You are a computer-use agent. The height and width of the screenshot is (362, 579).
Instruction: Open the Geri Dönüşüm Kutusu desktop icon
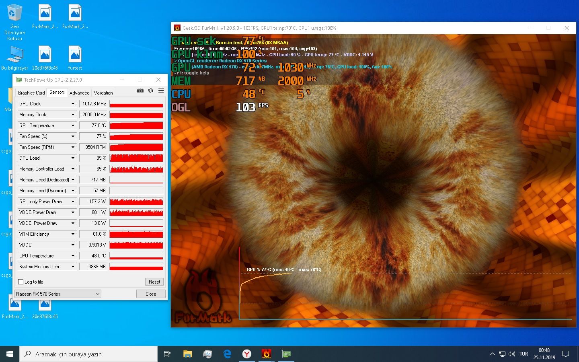(15, 23)
